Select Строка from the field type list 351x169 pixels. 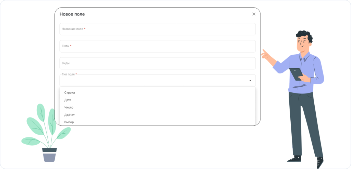70,93
